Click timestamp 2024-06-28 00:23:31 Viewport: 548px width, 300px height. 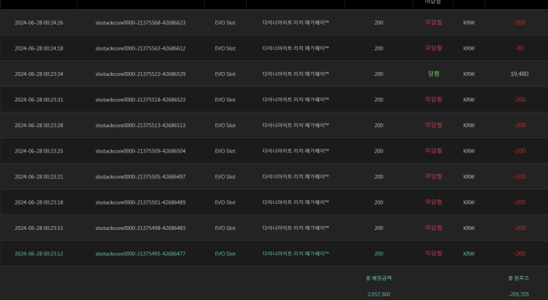click(39, 100)
